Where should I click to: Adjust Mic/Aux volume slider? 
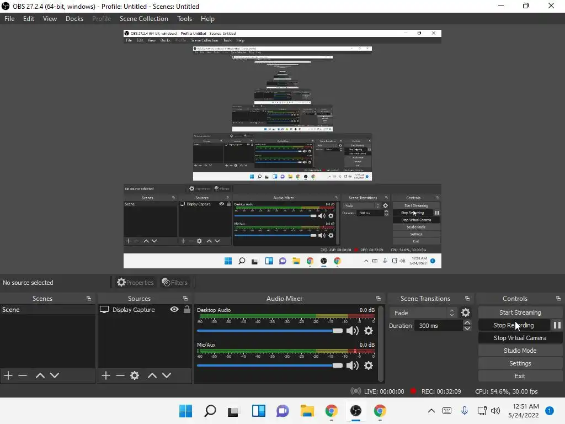269,365
